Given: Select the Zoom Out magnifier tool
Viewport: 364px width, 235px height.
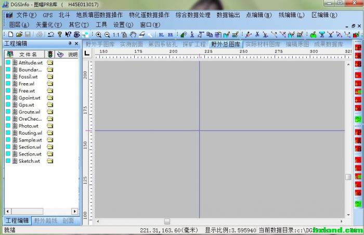Looking at the screenshot, I should (x=107, y=34).
